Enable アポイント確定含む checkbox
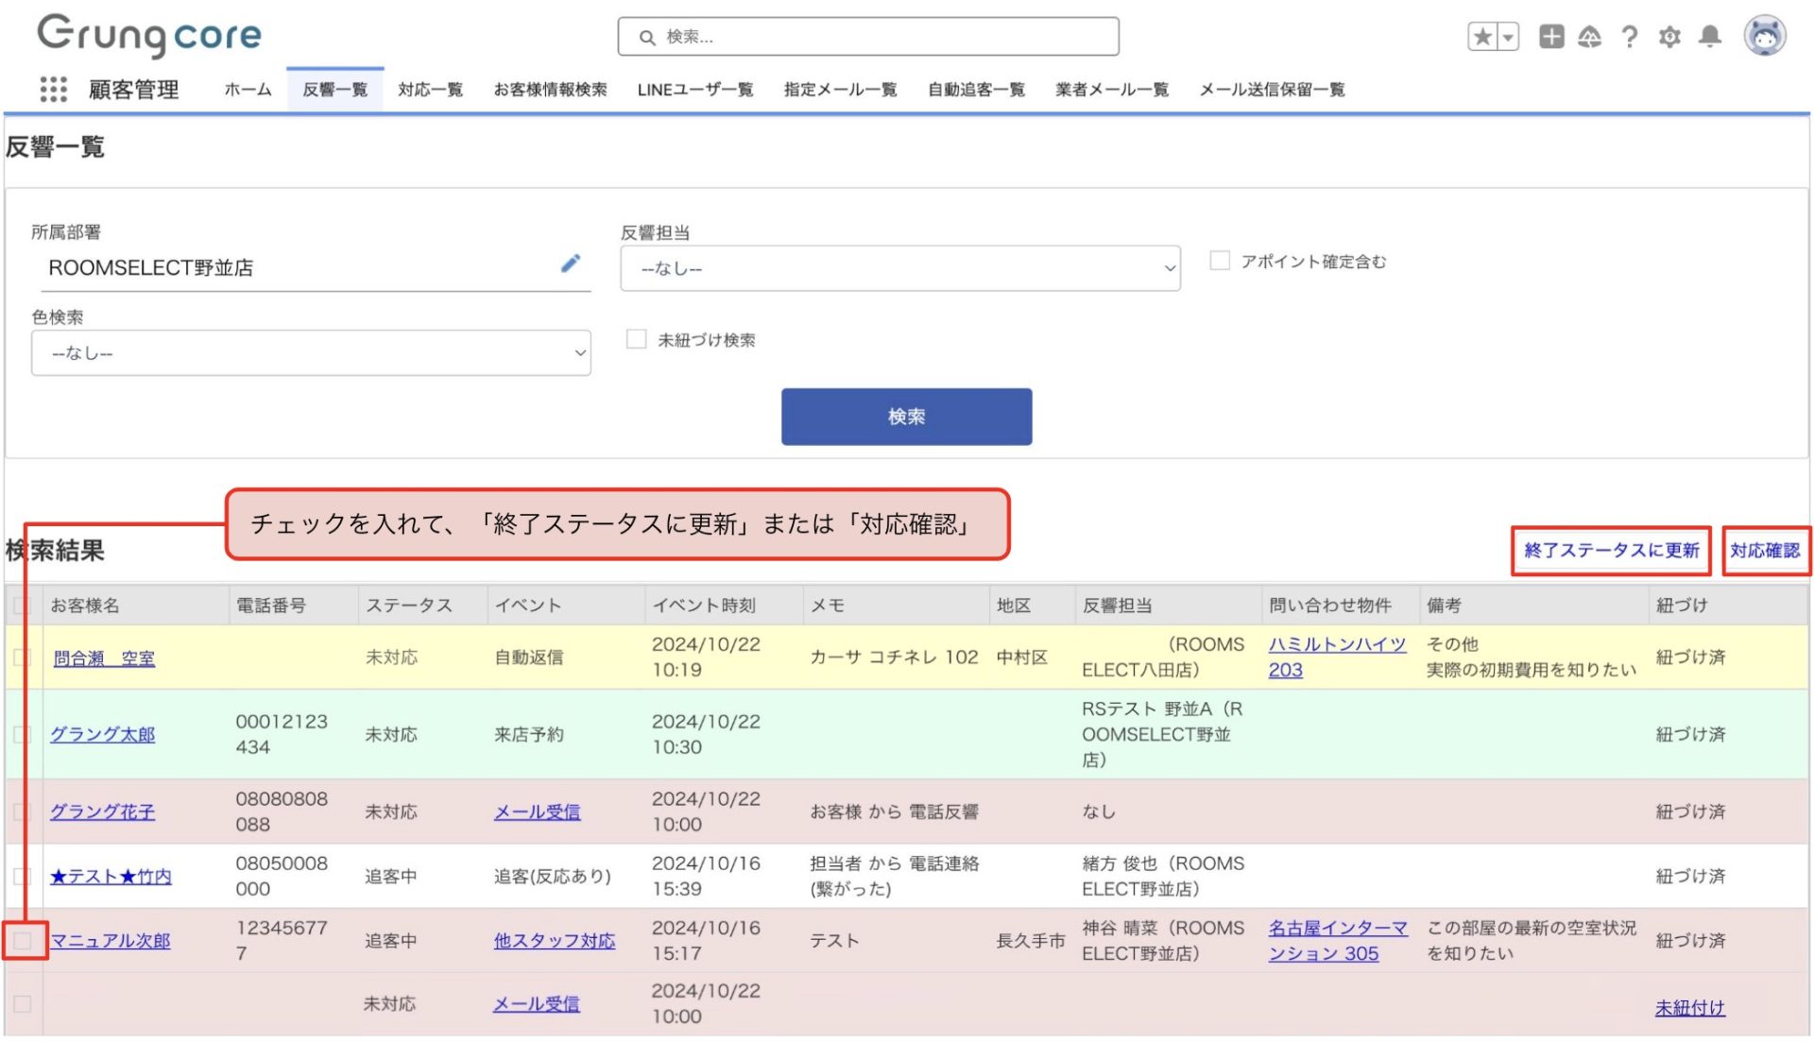The image size is (1814, 1042). (1220, 261)
